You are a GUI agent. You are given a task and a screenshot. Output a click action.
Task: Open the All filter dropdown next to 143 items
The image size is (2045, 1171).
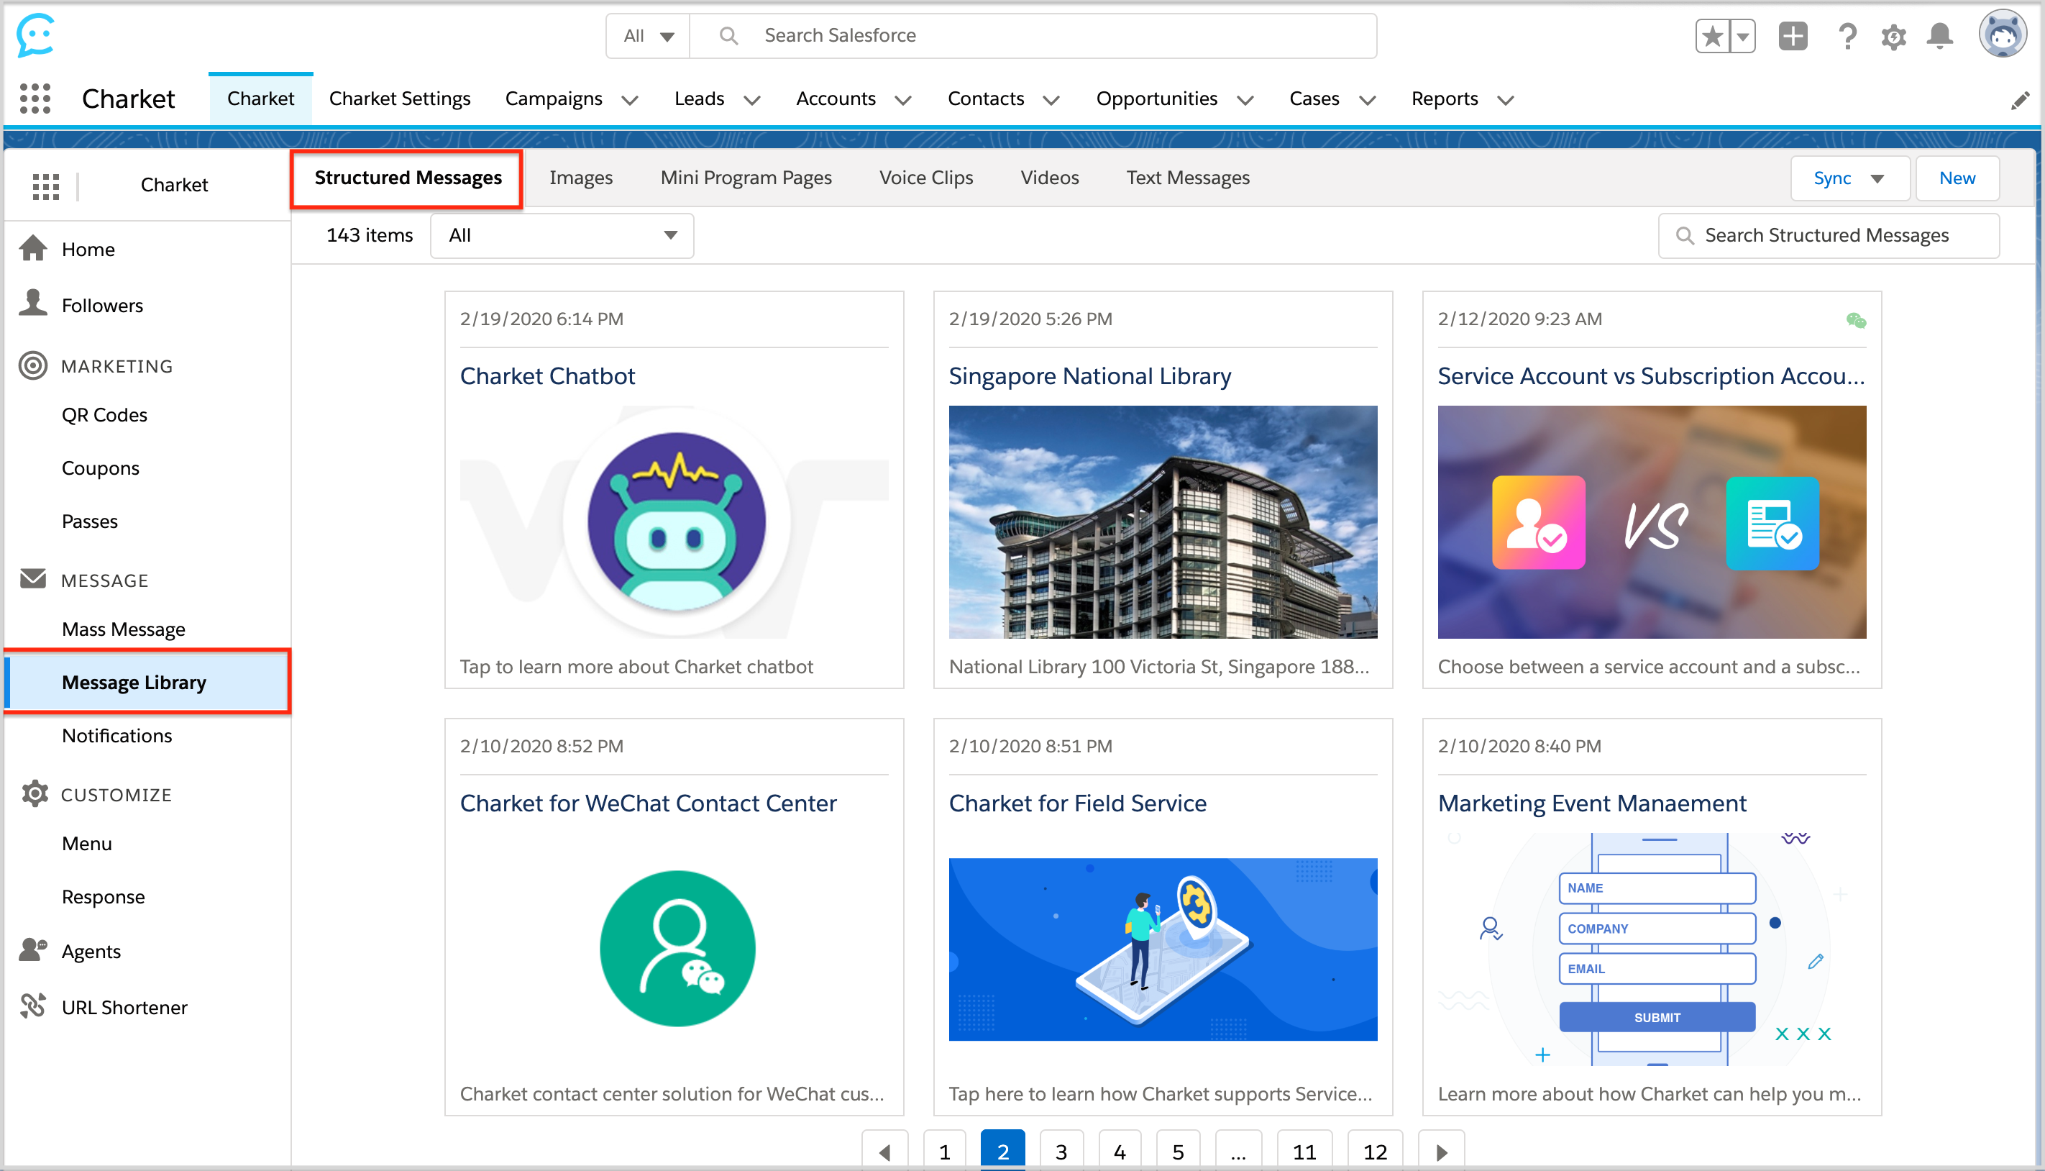(x=562, y=236)
